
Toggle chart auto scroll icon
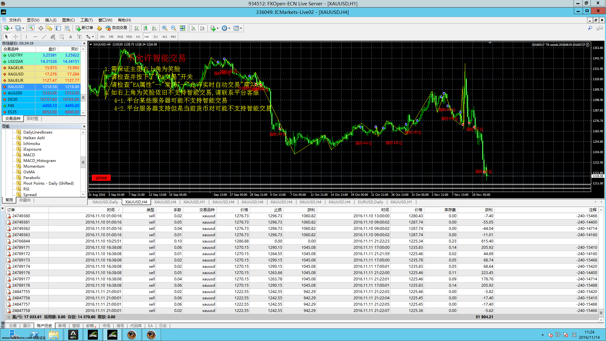[193, 28]
